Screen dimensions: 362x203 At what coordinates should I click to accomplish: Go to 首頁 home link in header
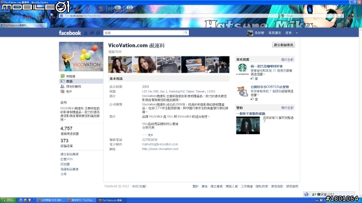pyautogui.click(x=288, y=33)
